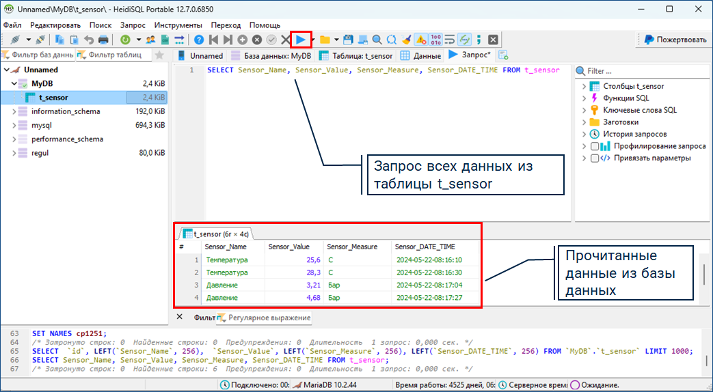This screenshot has width=713, height=392.
Task: Click the magnifier search icon in toolbar
Action: [377, 40]
